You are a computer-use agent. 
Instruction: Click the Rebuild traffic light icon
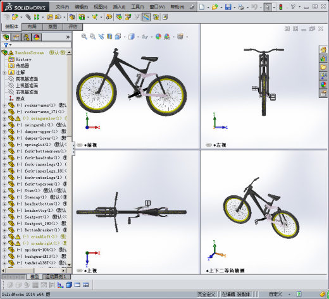click(281, 7)
